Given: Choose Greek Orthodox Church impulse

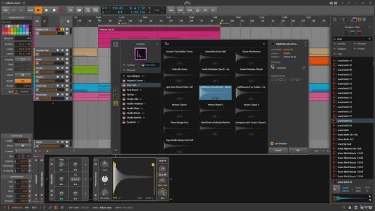Looking at the screenshot, I should tap(251, 75).
